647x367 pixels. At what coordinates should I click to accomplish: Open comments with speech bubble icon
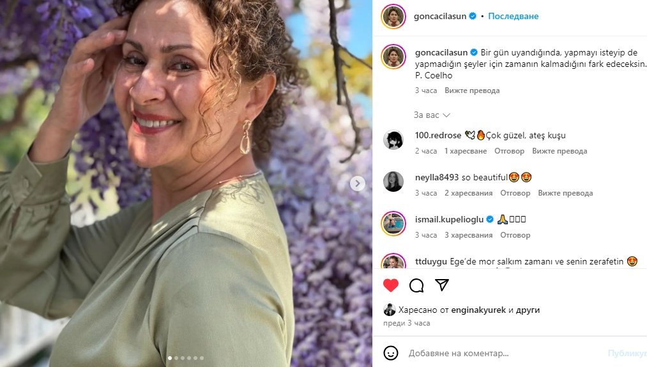[x=416, y=285]
